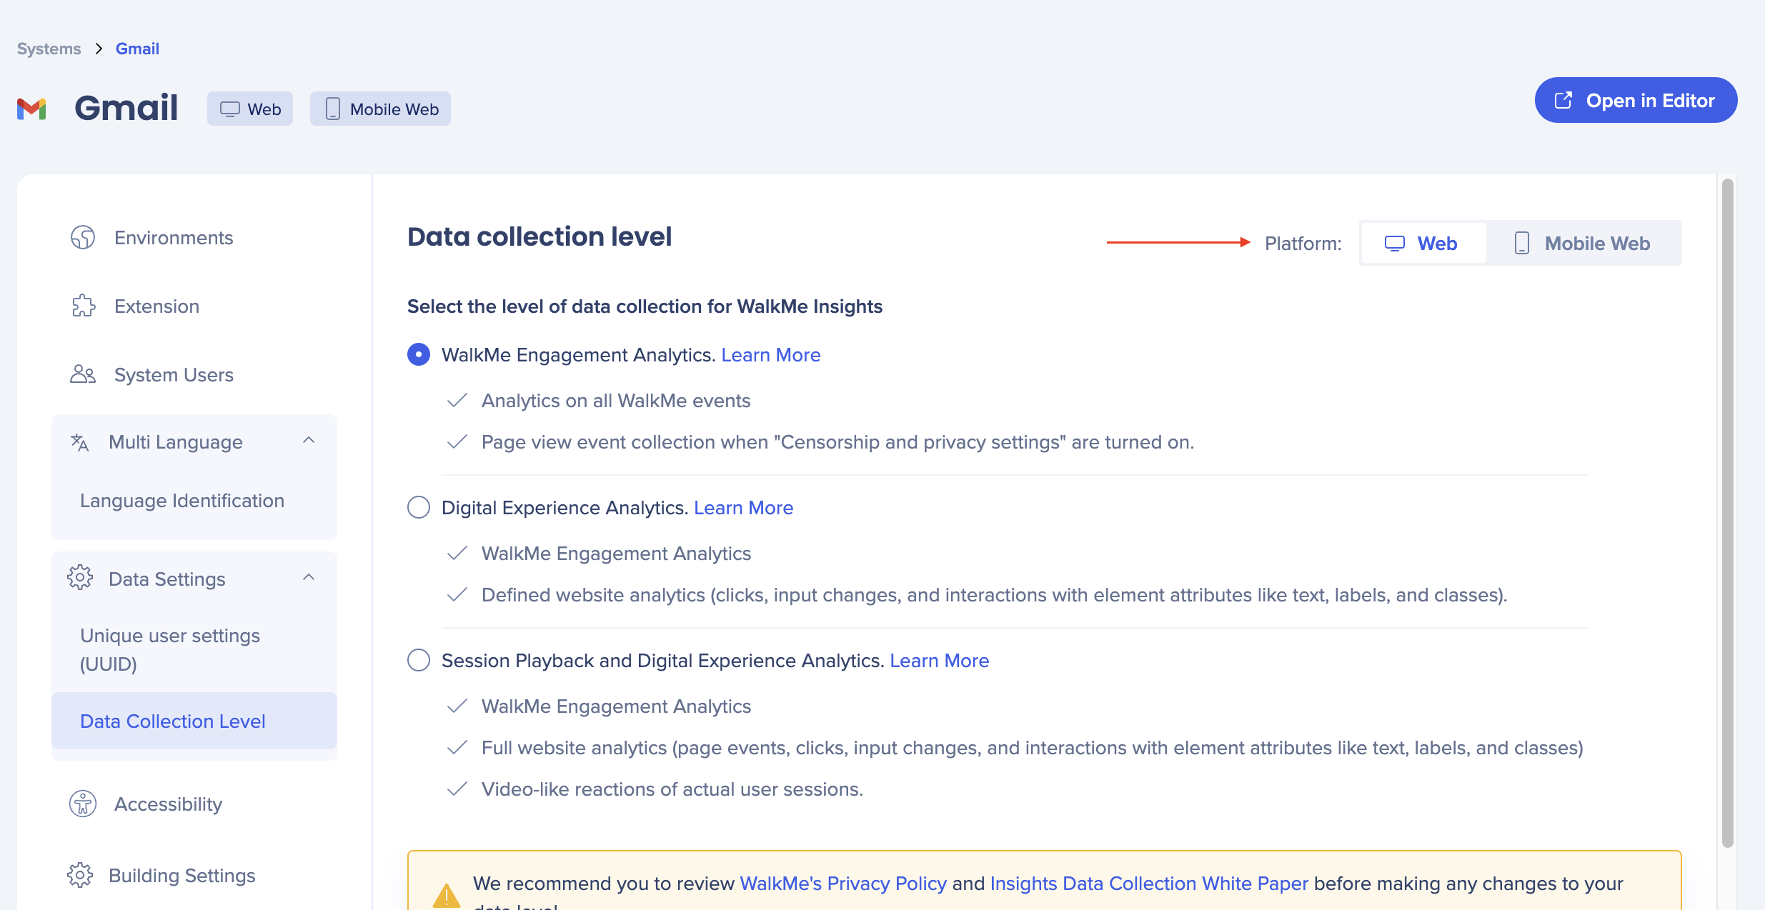Click the Web badge next to Gmail title

pyautogui.click(x=250, y=109)
